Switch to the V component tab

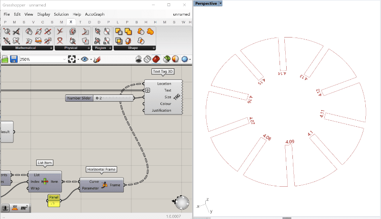[33, 22]
